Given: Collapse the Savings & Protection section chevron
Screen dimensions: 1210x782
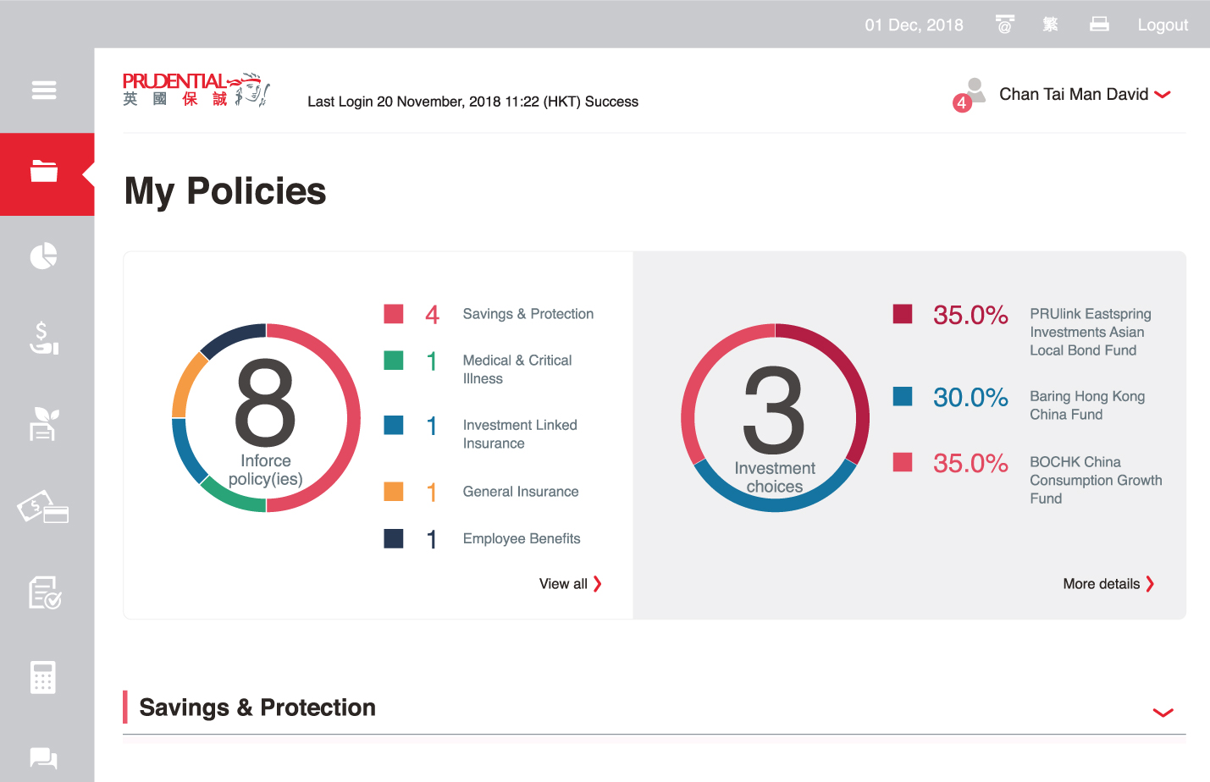Looking at the screenshot, I should point(1163,713).
